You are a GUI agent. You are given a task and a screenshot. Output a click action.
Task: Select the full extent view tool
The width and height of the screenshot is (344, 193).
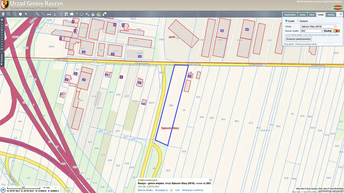(20, 14)
